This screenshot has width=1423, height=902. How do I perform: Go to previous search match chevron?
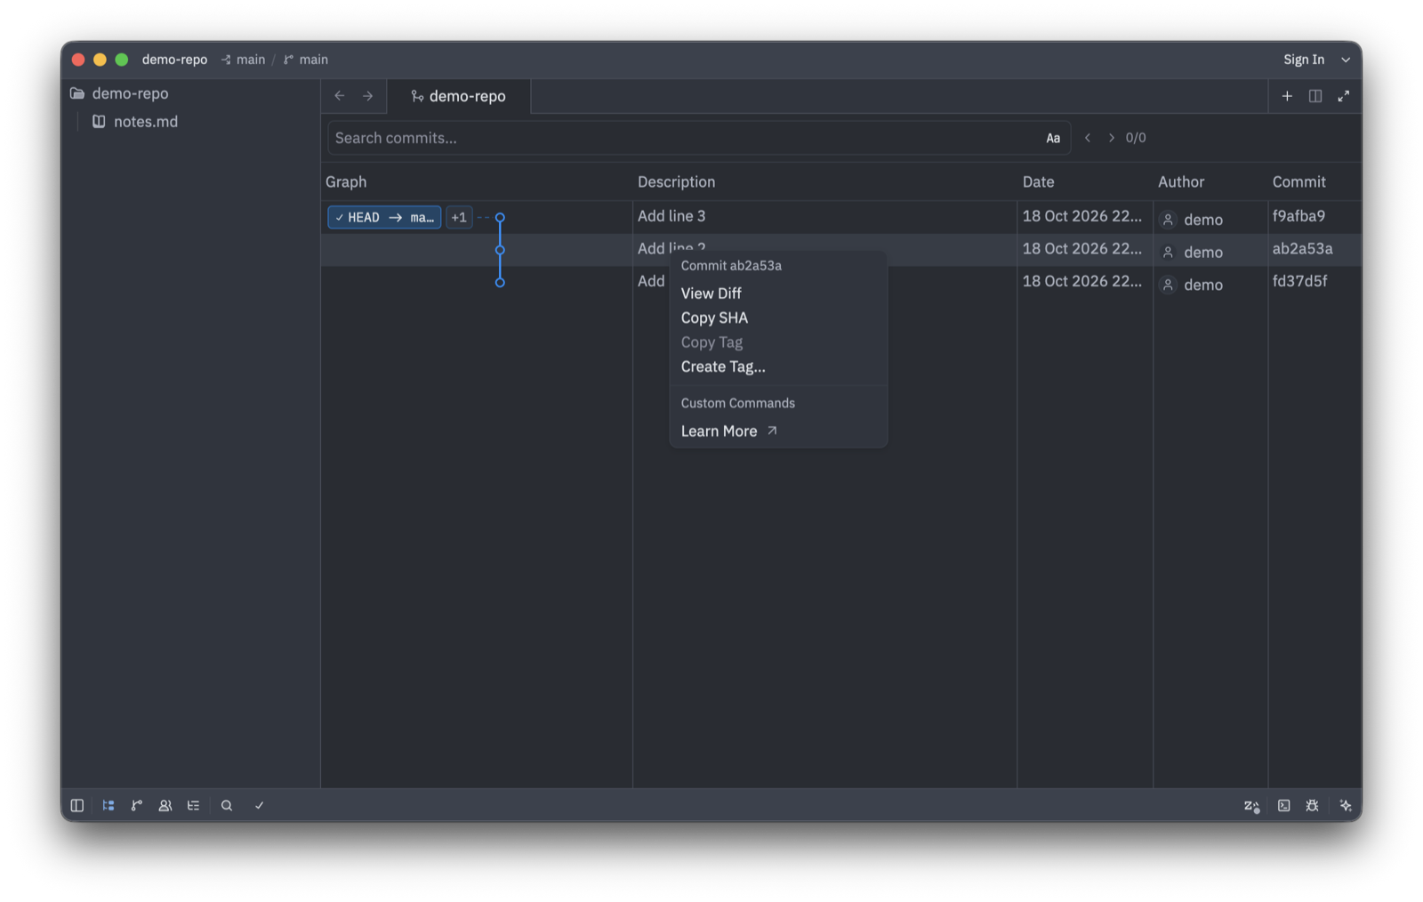1087,138
